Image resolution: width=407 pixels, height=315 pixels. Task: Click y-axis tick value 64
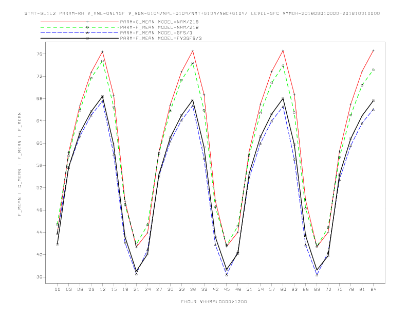[x=40, y=121]
